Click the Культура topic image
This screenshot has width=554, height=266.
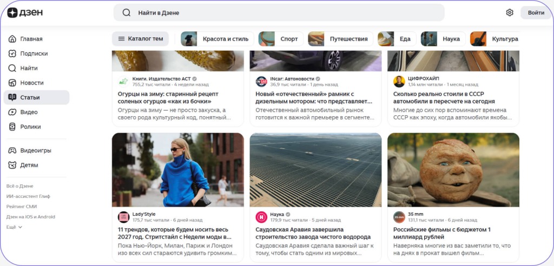pos(478,39)
